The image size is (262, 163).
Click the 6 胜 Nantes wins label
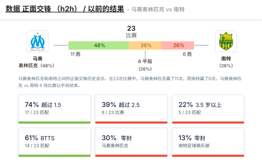point(187,54)
